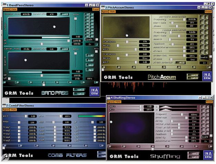Click the BandPassStereo title bar window icon
This screenshot has height=164, width=216.
pos(4,5)
